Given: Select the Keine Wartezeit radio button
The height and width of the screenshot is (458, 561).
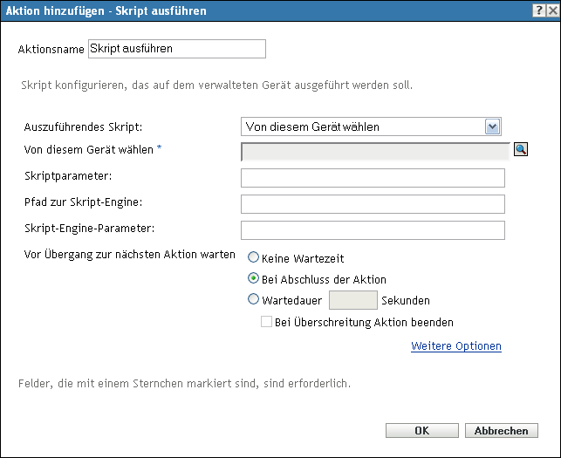Looking at the screenshot, I should pyautogui.click(x=254, y=258).
